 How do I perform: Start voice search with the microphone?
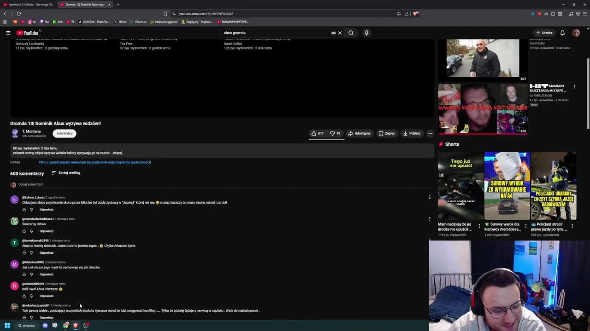coord(366,33)
